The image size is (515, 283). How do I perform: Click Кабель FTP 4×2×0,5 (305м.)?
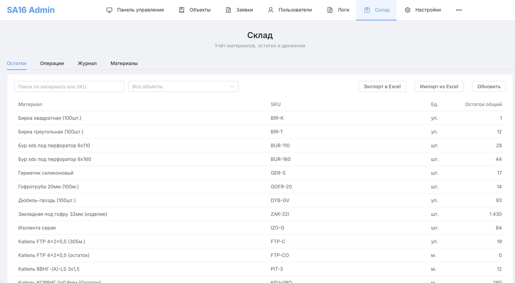[52, 242]
